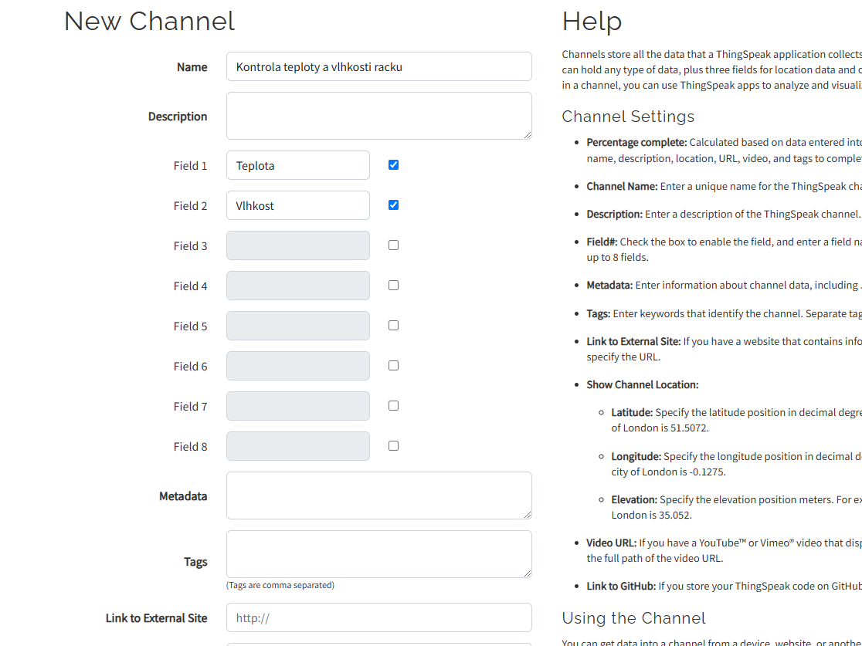The height and width of the screenshot is (646, 862).
Task: Click the Field 7 label
Action: pos(190,407)
